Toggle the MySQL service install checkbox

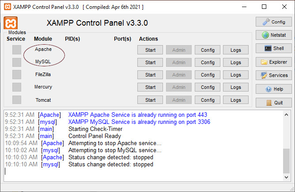point(17,62)
